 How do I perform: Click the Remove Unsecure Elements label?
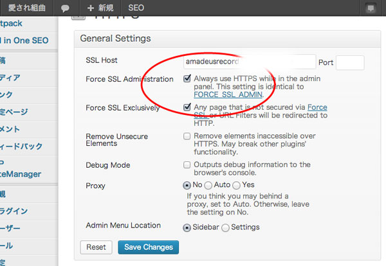coord(116,140)
